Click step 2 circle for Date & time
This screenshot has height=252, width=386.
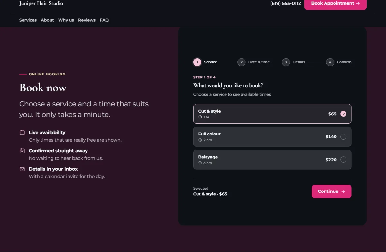point(242,62)
